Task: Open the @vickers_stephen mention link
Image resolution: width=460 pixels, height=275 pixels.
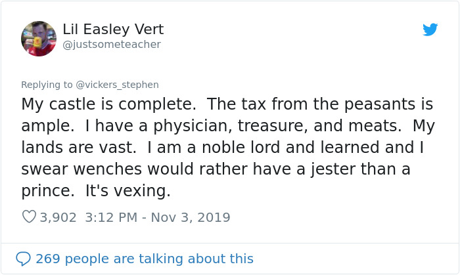Action: point(117,85)
